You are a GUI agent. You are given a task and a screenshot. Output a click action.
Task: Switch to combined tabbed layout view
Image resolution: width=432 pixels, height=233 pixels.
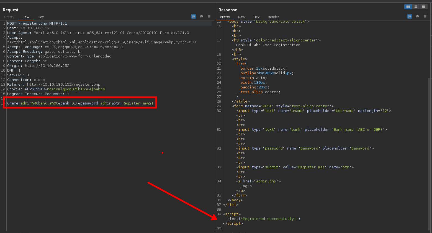point(423,7)
